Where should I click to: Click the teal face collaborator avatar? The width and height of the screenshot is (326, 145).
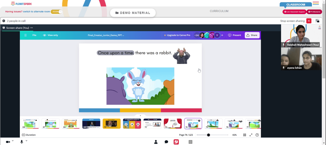click(207, 35)
